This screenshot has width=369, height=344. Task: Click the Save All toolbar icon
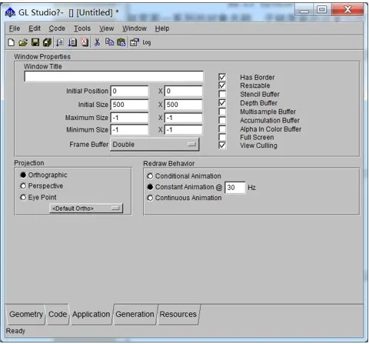click(47, 42)
